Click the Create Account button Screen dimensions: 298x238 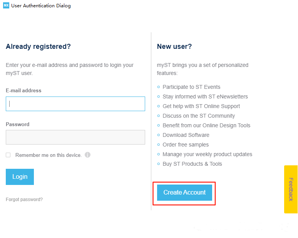[184, 193]
